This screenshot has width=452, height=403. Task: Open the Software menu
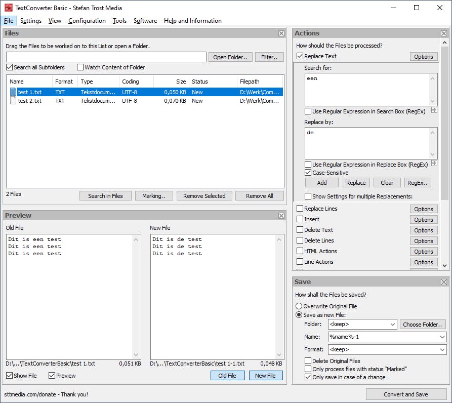coord(145,21)
